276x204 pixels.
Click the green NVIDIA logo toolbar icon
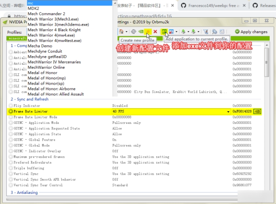coord(140,32)
